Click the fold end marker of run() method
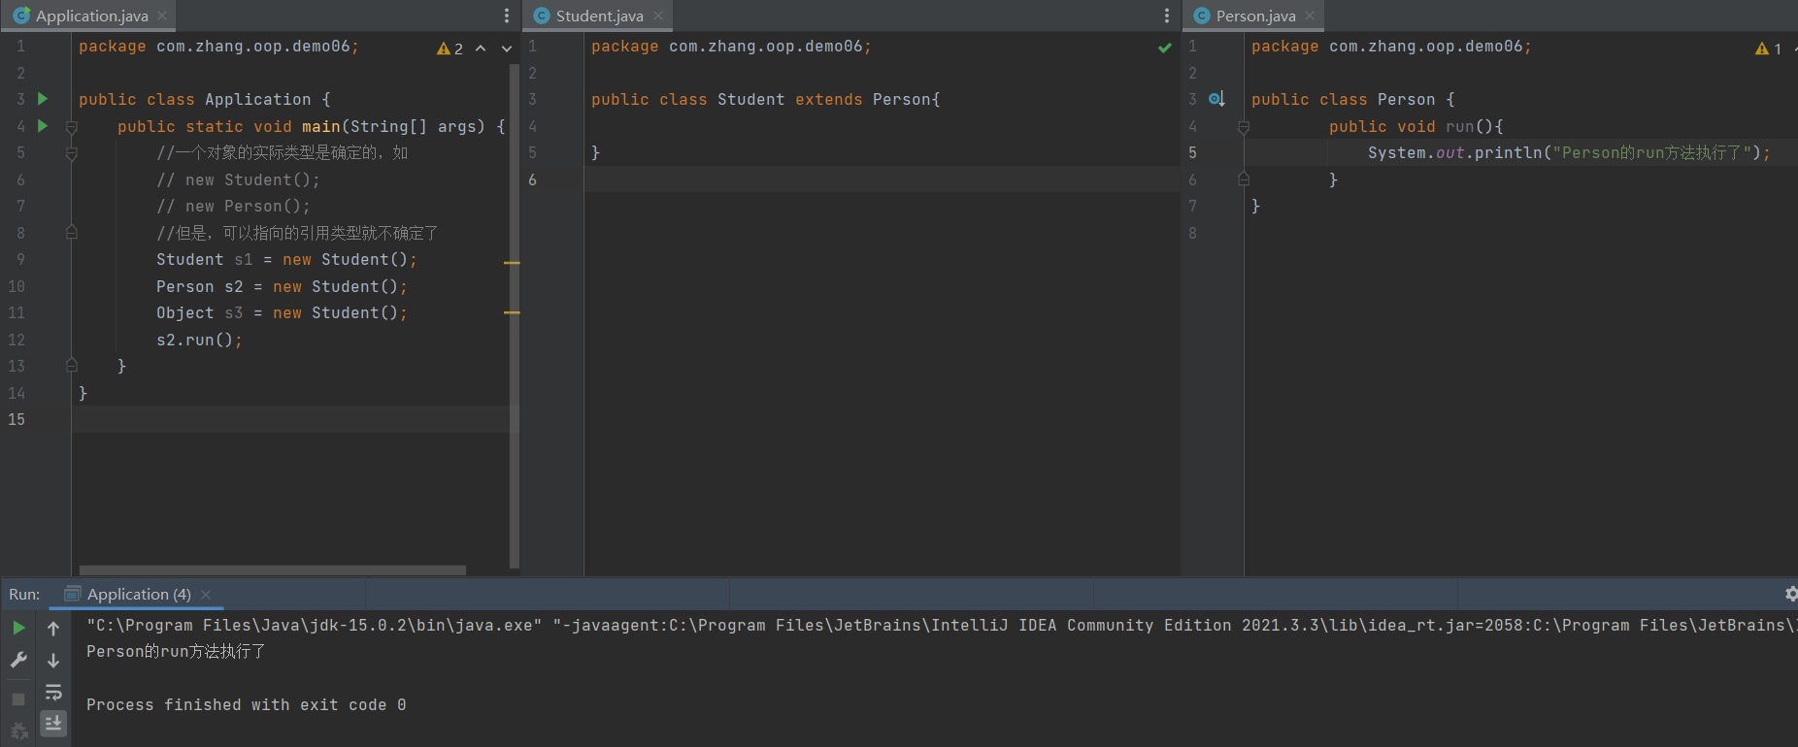 tap(1244, 179)
